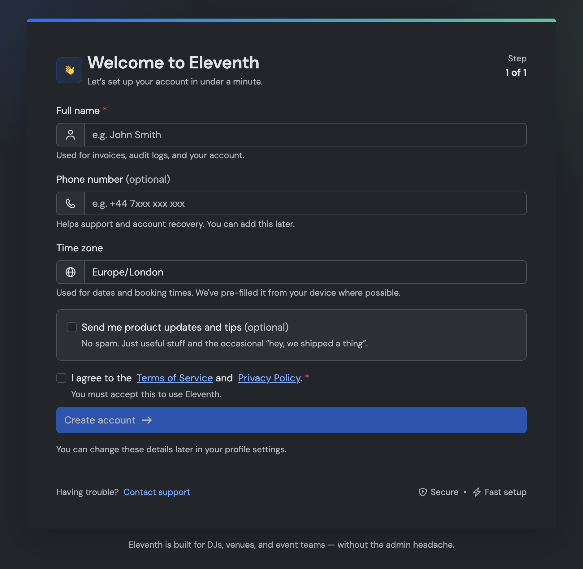Viewport: 583px width, 569px height.
Task: Click the lightning bolt Fast setup icon
Action: click(x=477, y=492)
